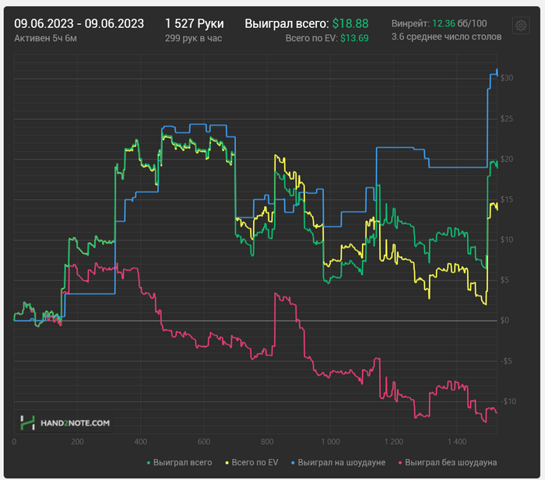Click the pink dot beside "Выиграл без шоудауна"

(400, 463)
